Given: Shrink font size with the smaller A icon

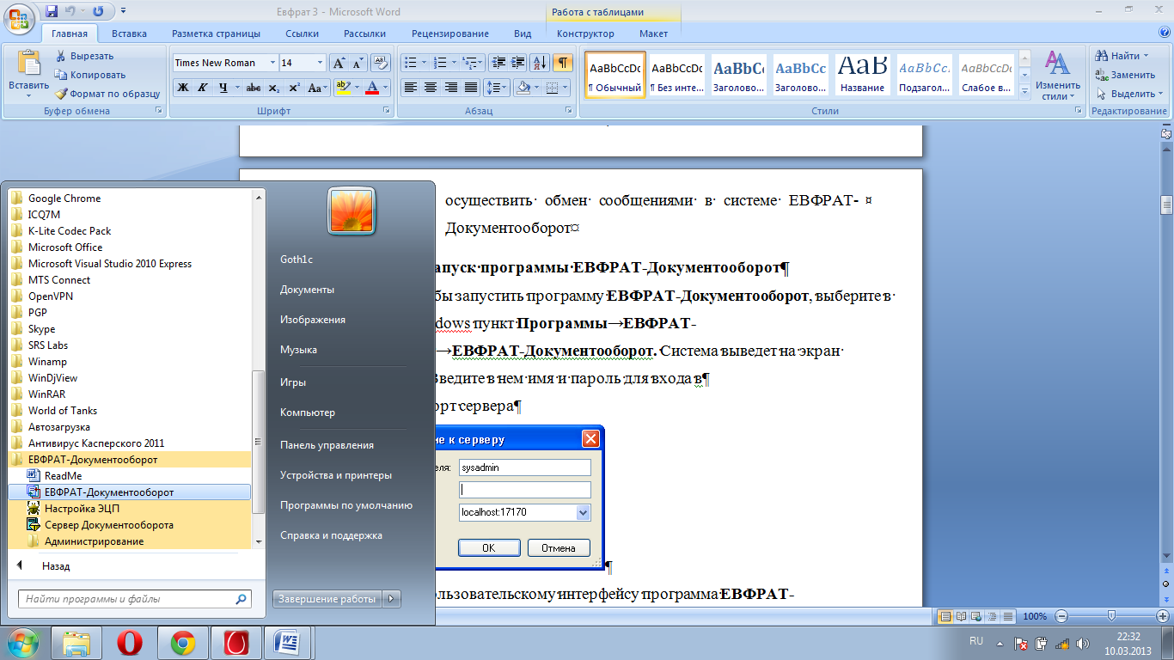Looking at the screenshot, I should (358, 63).
